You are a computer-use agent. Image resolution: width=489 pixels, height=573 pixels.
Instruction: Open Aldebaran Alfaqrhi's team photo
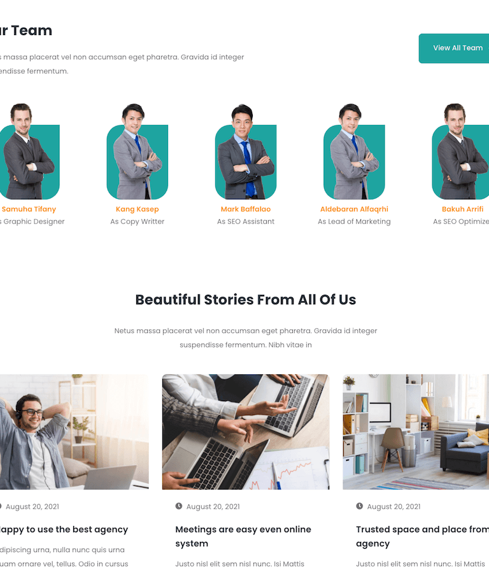354,152
